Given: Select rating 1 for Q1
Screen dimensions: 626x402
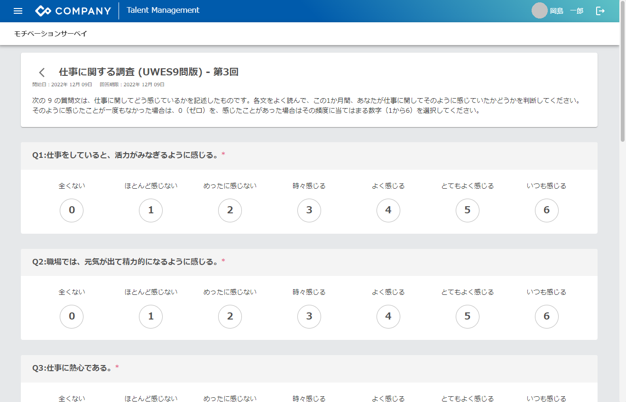Looking at the screenshot, I should tap(151, 210).
